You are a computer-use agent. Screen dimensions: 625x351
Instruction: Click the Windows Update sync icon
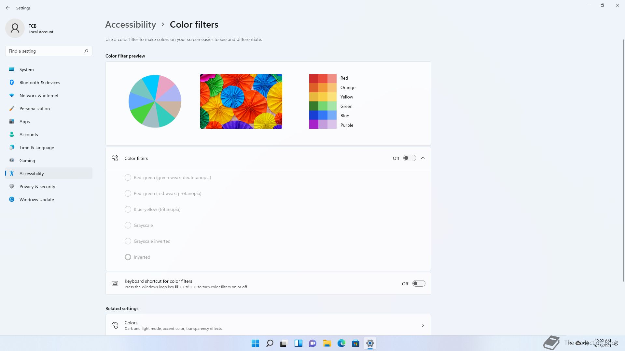pos(12,199)
